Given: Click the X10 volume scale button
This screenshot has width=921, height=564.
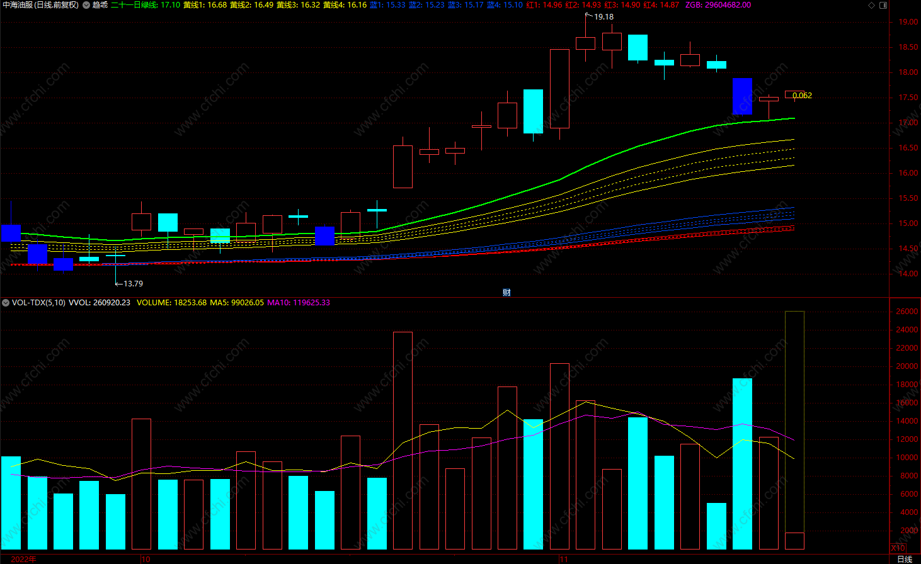Looking at the screenshot, I should click(898, 548).
